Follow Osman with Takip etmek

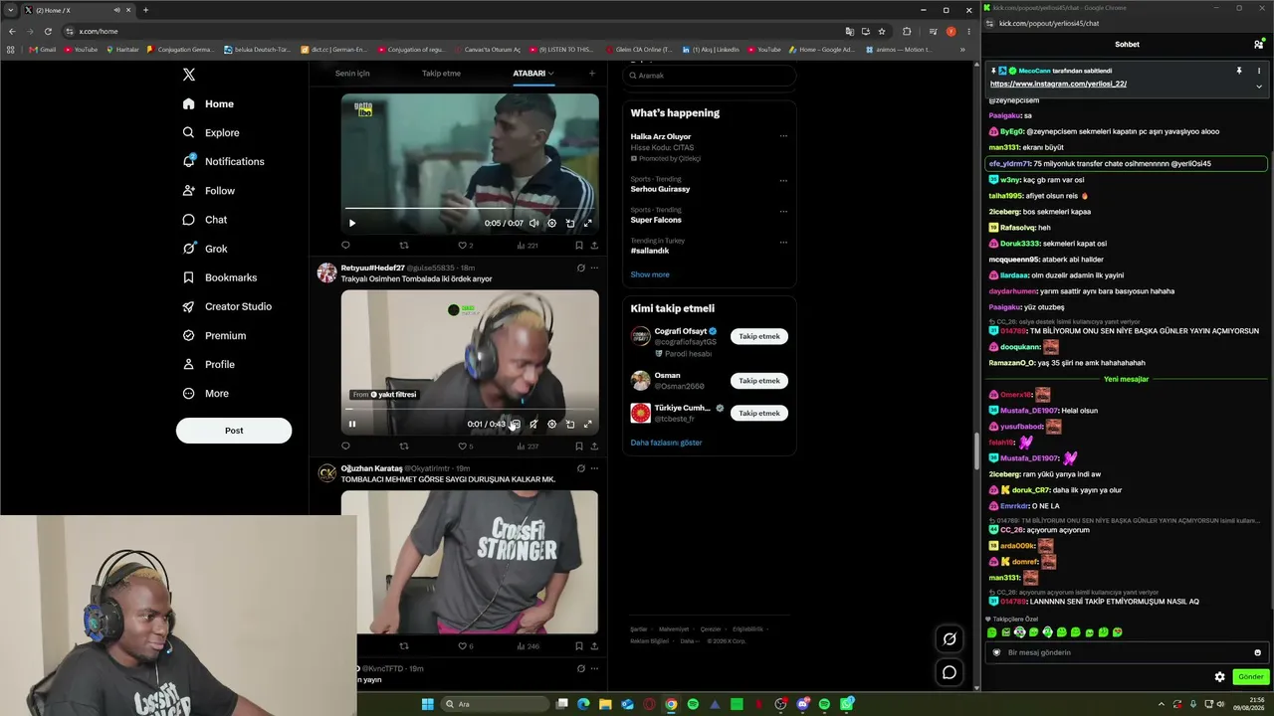759,381
